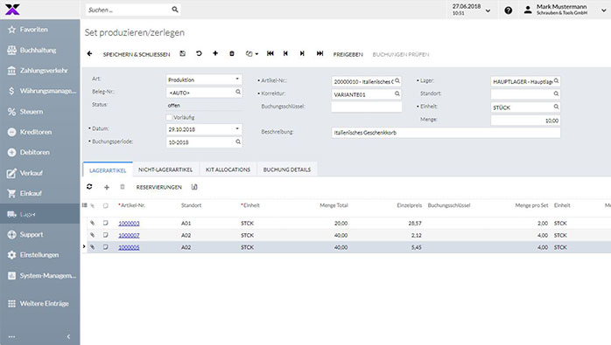
Task: Click the notes icon in row 1000007
Action: [105, 235]
